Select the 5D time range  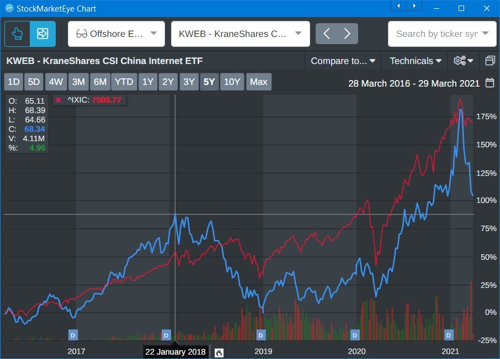(34, 82)
